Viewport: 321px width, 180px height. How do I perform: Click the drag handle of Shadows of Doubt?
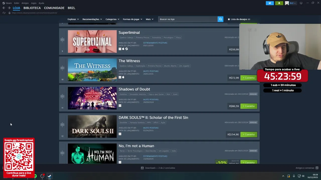(62, 96)
